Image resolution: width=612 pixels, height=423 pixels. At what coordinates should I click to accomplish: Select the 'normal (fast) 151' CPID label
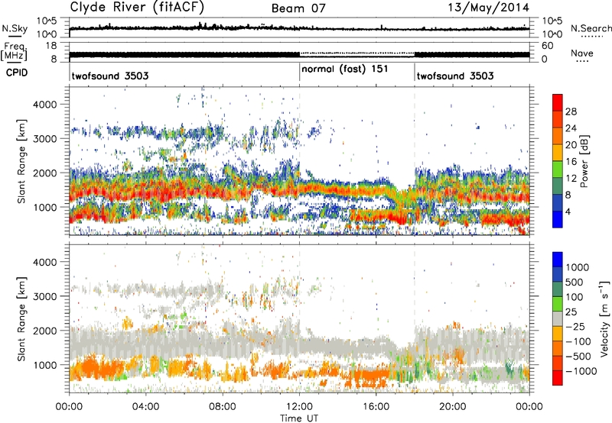[x=345, y=69]
